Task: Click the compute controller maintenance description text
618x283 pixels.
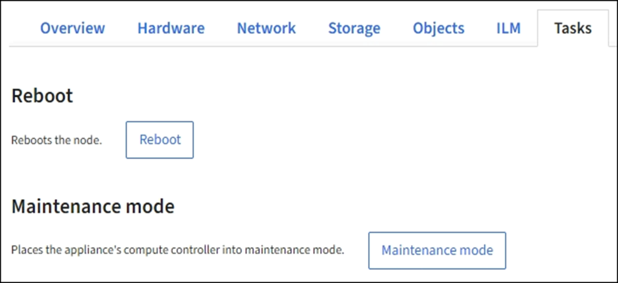Action: 177,250
